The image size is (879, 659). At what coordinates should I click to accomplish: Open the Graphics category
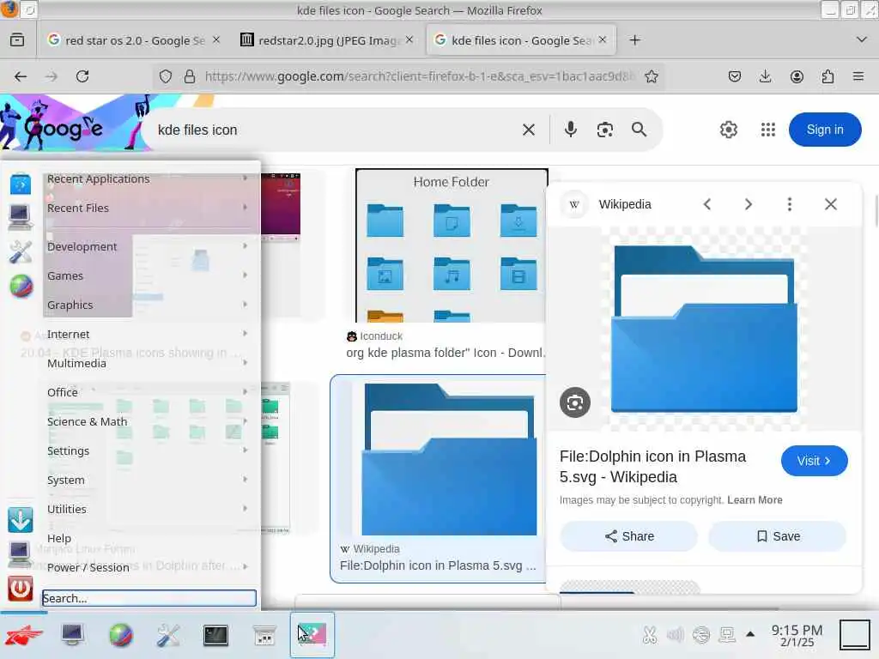(149, 305)
